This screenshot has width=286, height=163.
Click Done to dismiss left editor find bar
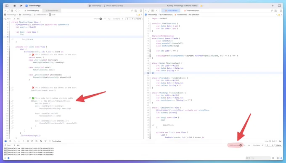(139, 19)
